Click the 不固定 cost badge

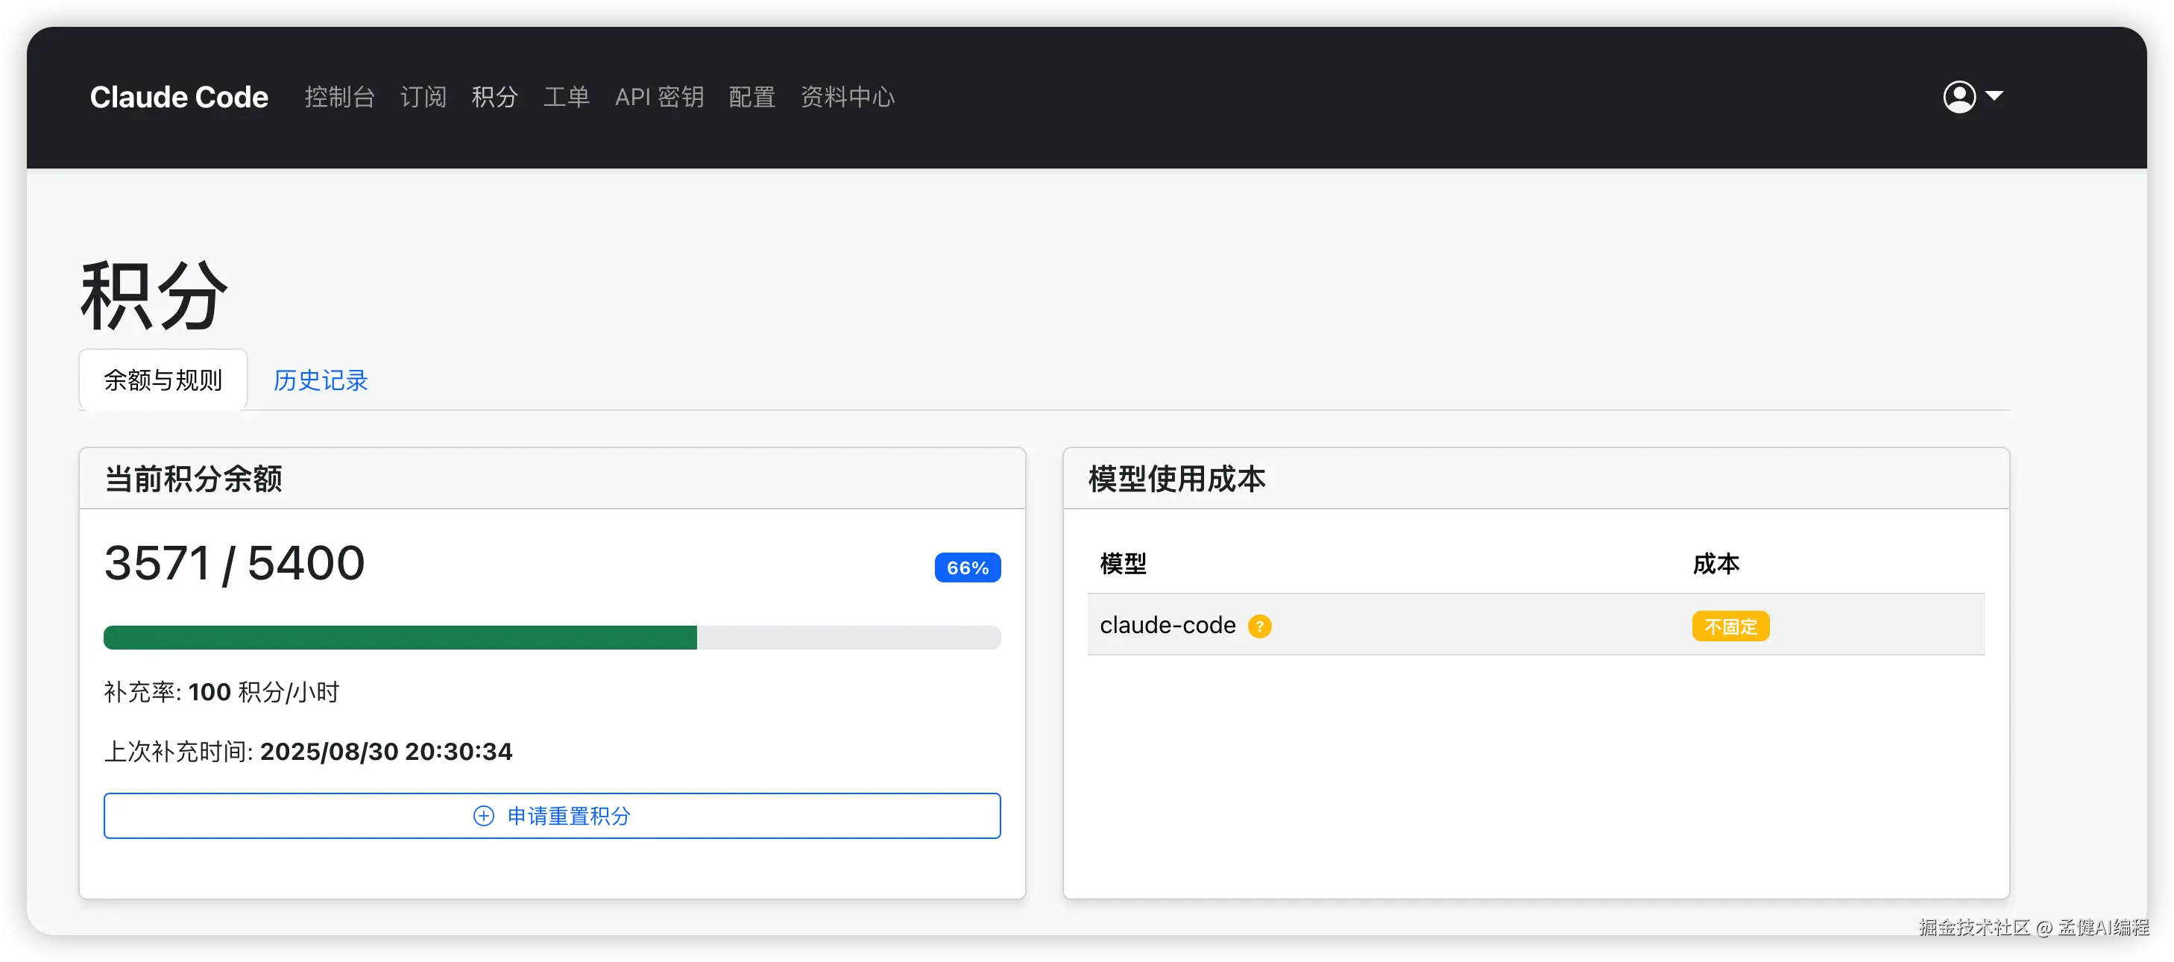(1730, 626)
